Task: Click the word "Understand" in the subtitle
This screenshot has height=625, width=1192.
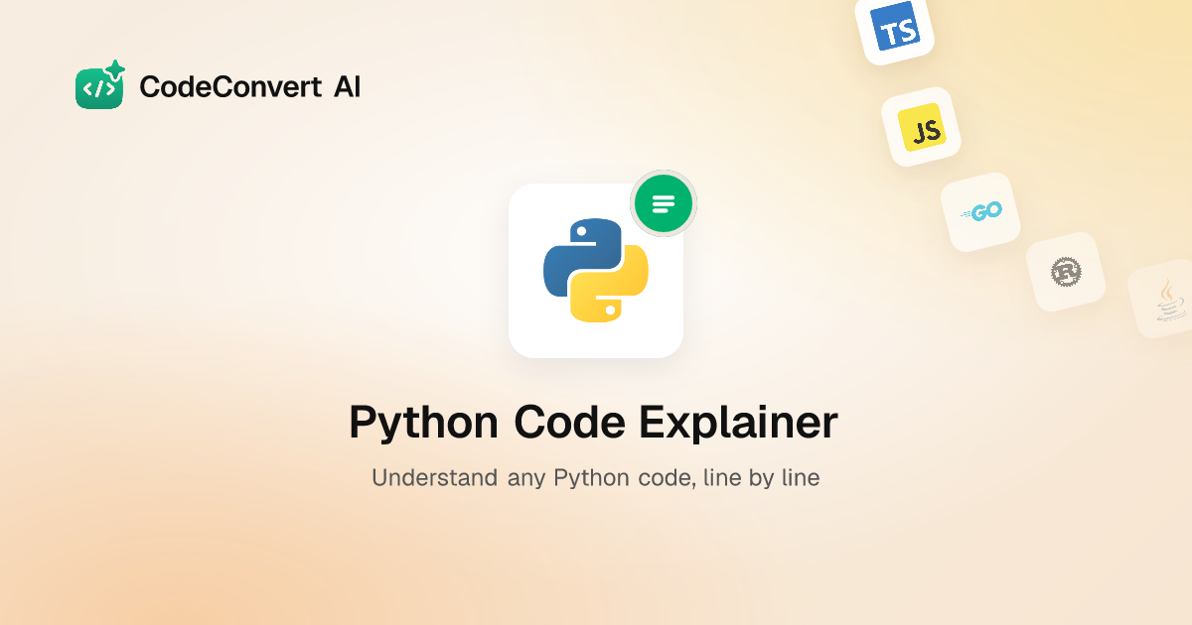Action: click(x=434, y=477)
